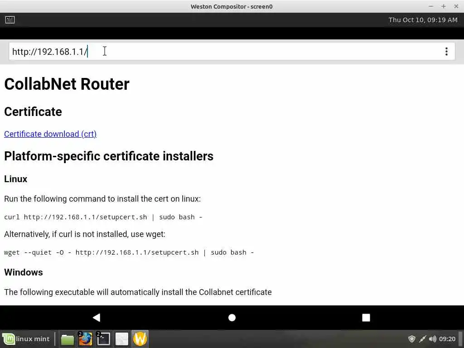Click the Weston Compositor - screen0 title bar
This screenshot has height=348, width=464.
pyautogui.click(x=232, y=6)
